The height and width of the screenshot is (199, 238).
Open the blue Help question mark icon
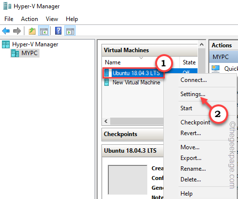[x=58, y=31]
